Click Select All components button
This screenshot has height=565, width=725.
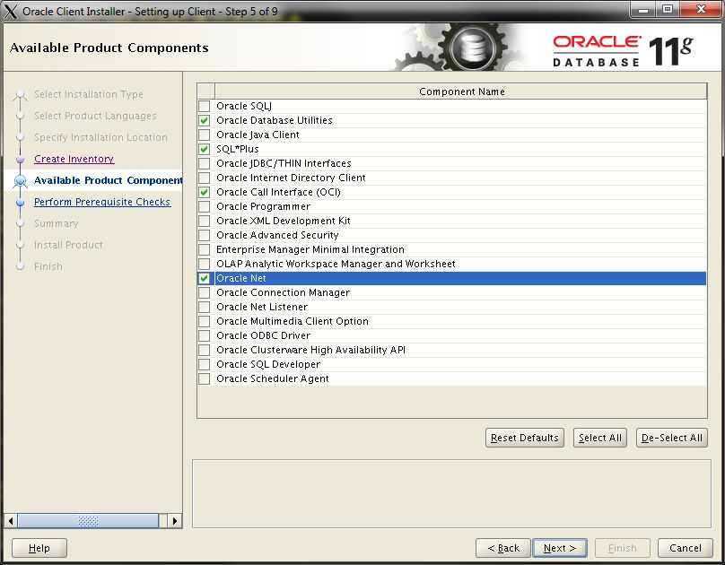600,438
